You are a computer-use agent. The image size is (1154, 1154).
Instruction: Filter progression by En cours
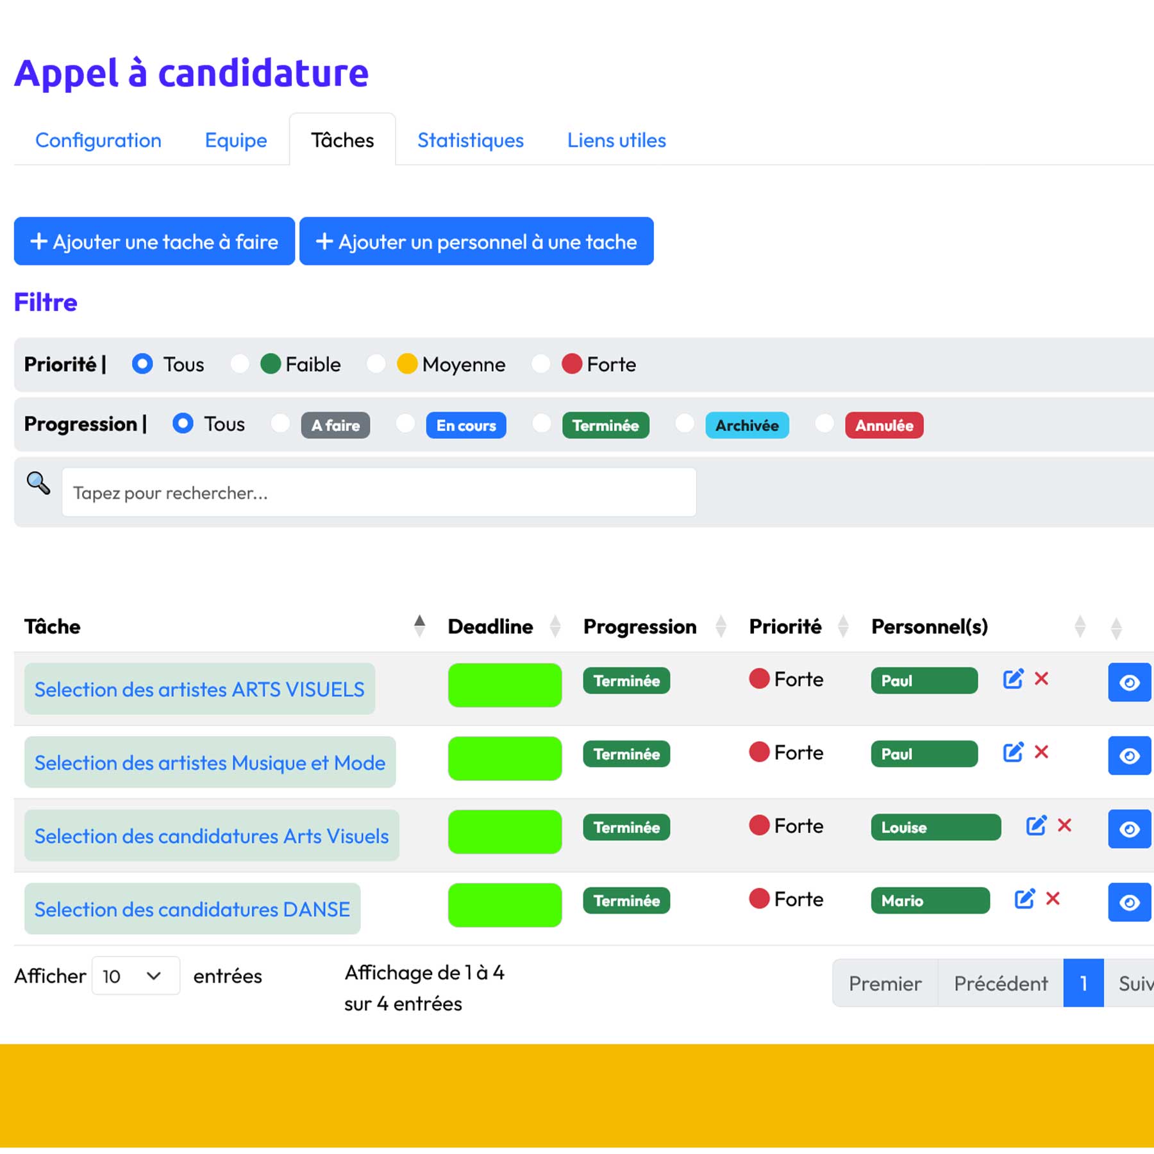point(405,424)
